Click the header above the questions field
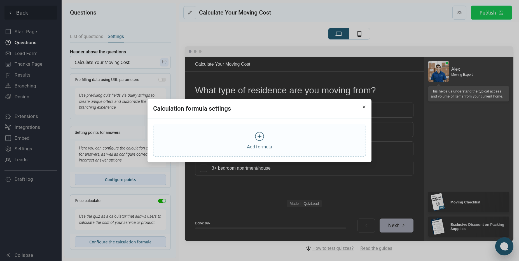This screenshot has height=261, width=519. [115, 62]
